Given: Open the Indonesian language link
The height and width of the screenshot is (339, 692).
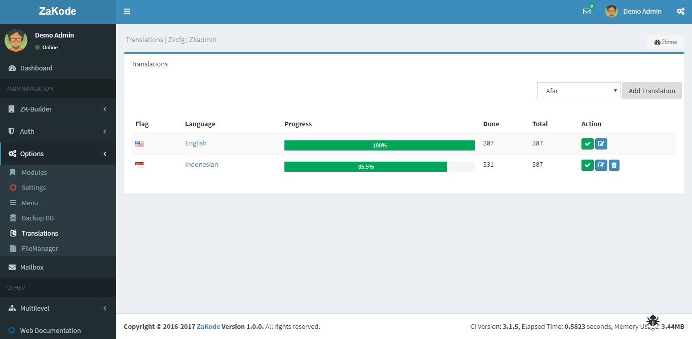Looking at the screenshot, I should [201, 165].
